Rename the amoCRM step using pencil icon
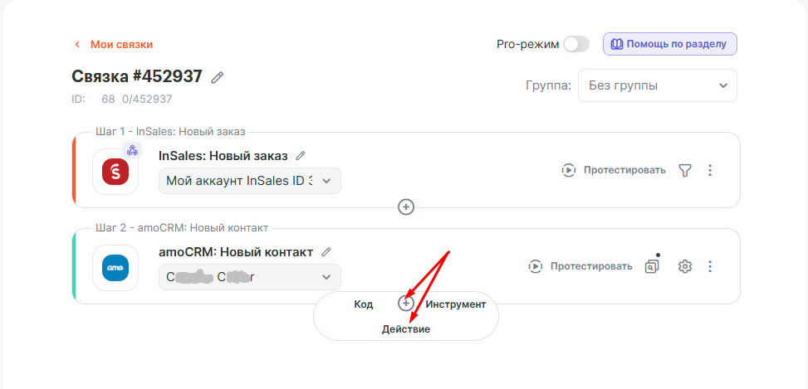Viewport: 808px width, 389px height. [326, 252]
